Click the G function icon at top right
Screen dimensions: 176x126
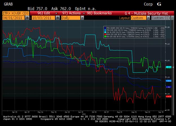pyautogui.click(x=159, y=4)
